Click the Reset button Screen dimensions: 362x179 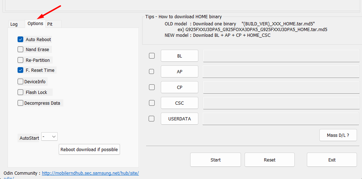269,160
